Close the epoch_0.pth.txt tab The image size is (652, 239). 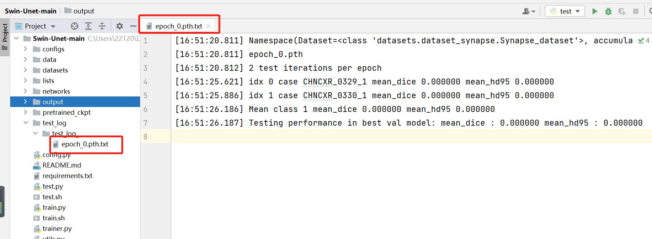[x=208, y=26]
